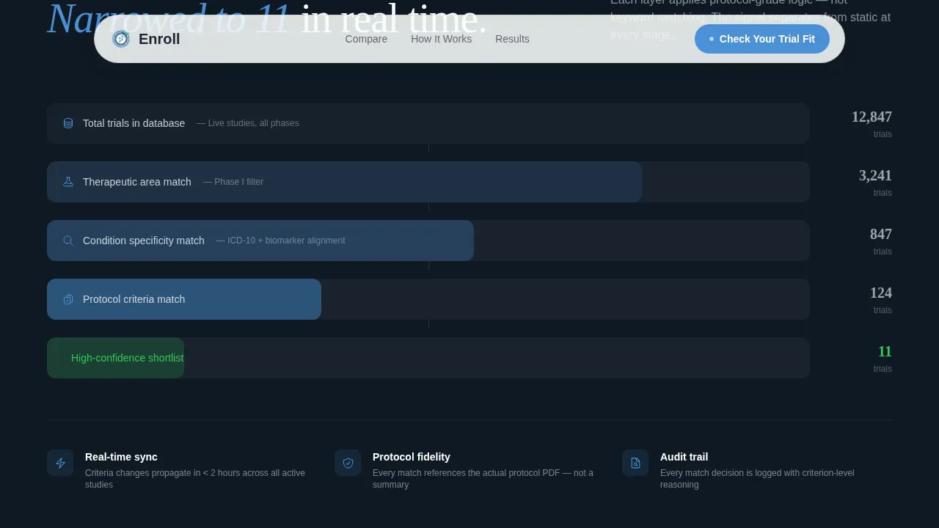Click the database icon beside Total trials

[x=68, y=123]
